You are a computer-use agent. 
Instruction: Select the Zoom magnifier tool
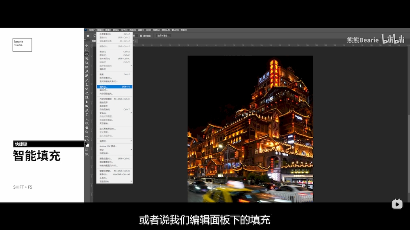[87, 132]
